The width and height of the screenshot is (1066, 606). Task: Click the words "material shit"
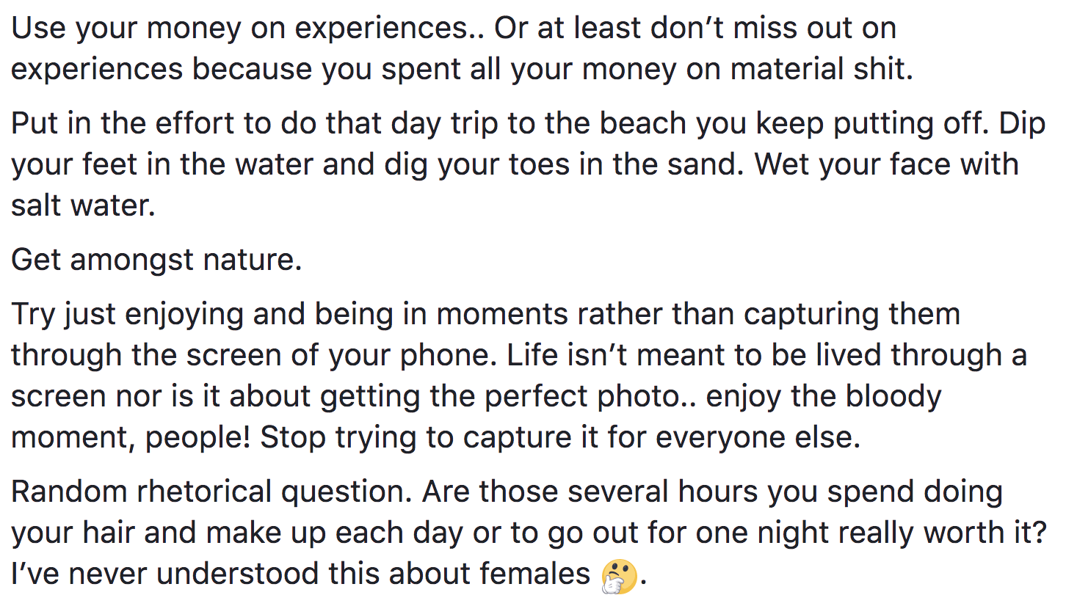pos(822,69)
